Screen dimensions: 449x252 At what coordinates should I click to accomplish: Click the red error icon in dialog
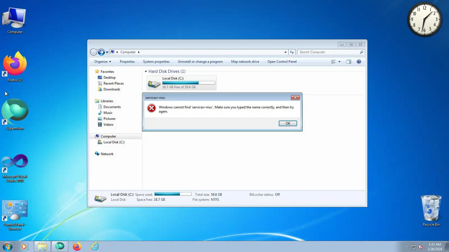(x=152, y=108)
